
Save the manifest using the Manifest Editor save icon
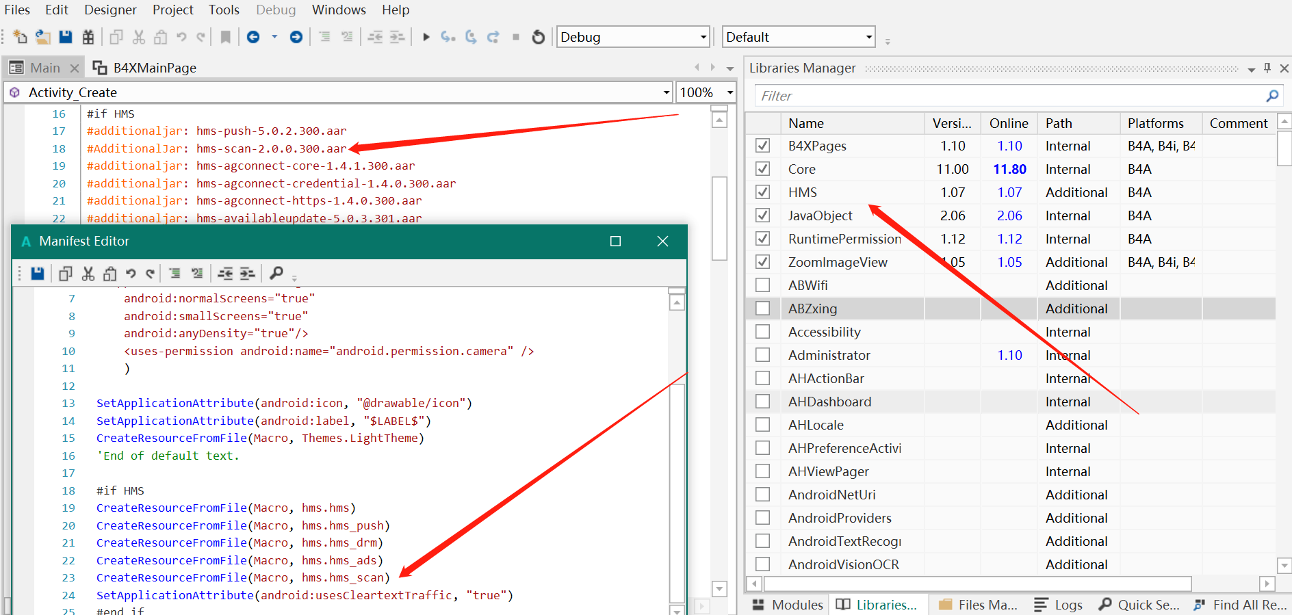[38, 274]
